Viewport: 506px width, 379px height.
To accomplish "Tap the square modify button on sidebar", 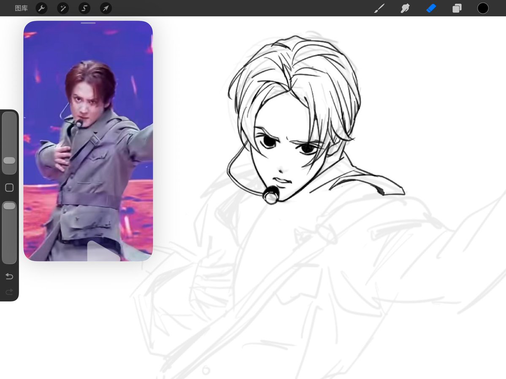I will click(9, 188).
